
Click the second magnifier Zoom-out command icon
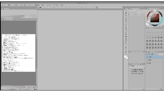[x=61, y=7]
